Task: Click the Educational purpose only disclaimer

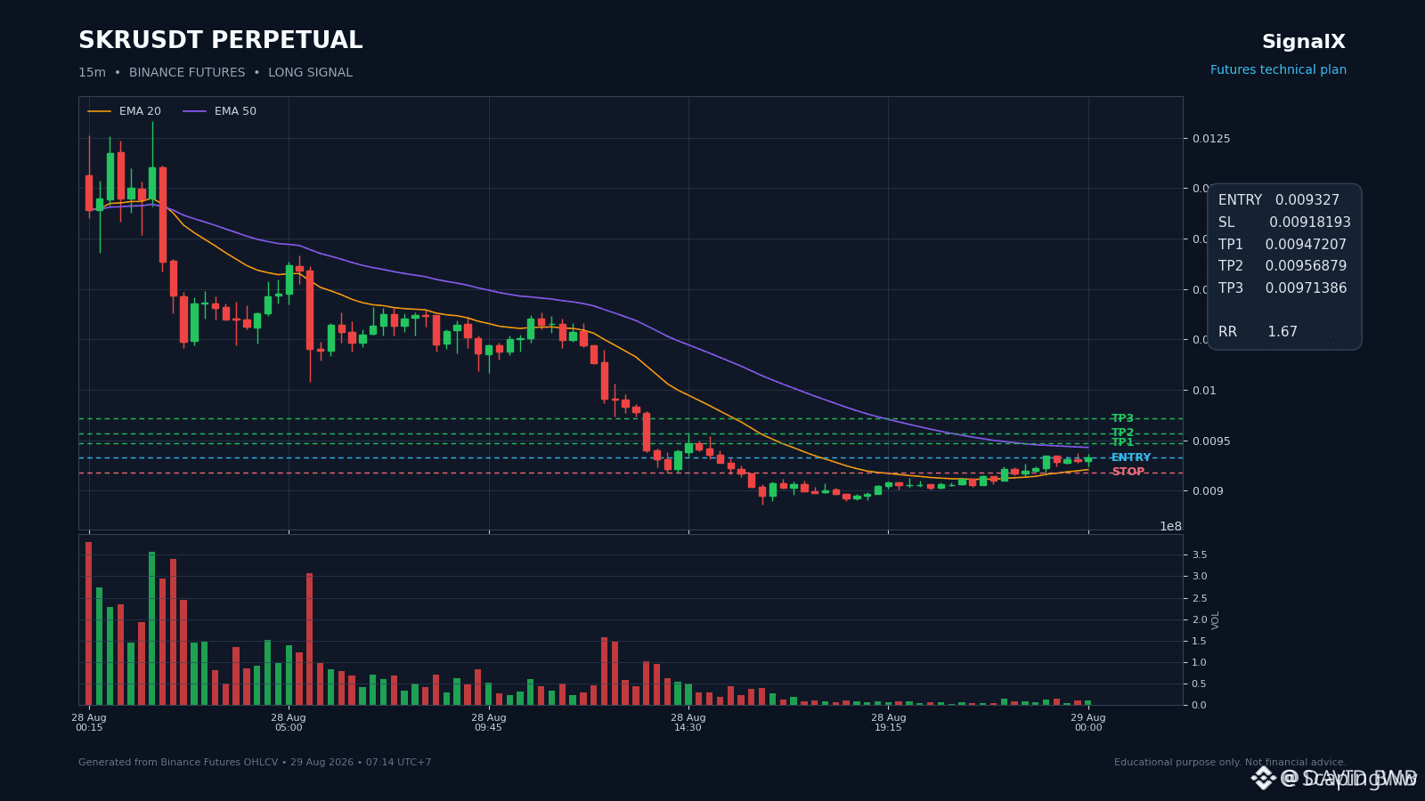Action: tap(1230, 763)
